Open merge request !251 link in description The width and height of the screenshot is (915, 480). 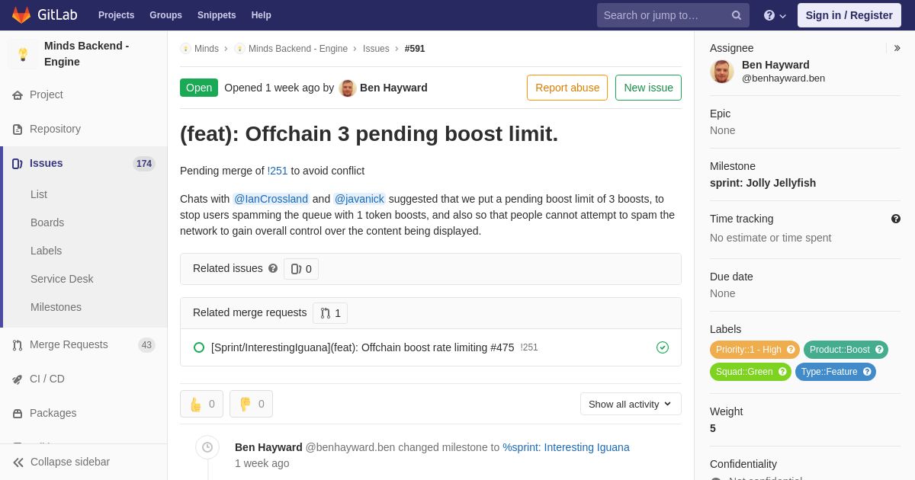(278, 171)
